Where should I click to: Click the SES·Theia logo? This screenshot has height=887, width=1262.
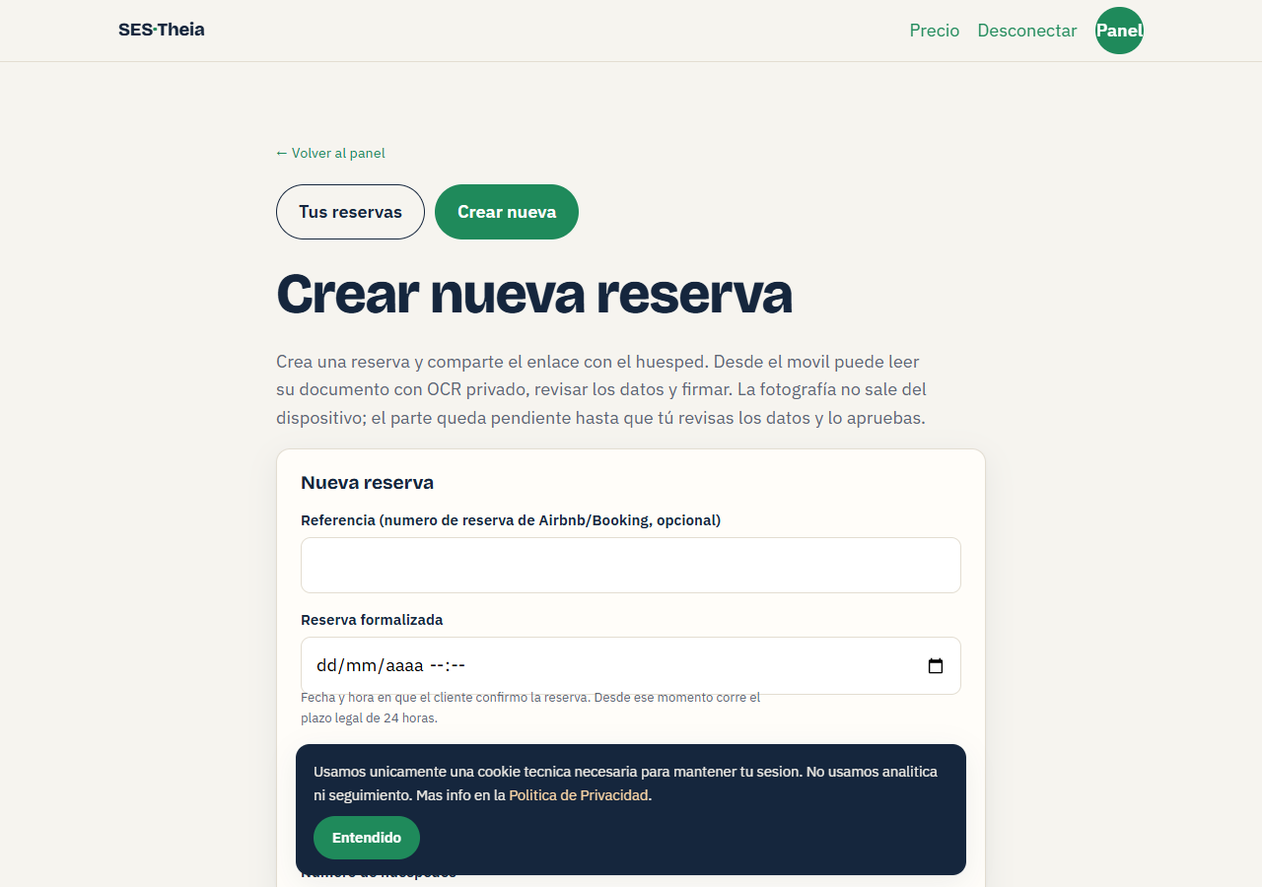tap(162, 30)
